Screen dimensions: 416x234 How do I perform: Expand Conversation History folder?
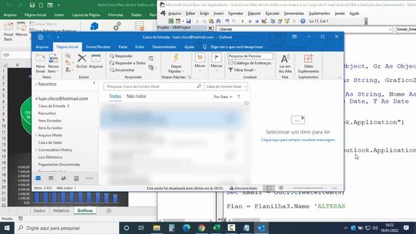point(36,150)
